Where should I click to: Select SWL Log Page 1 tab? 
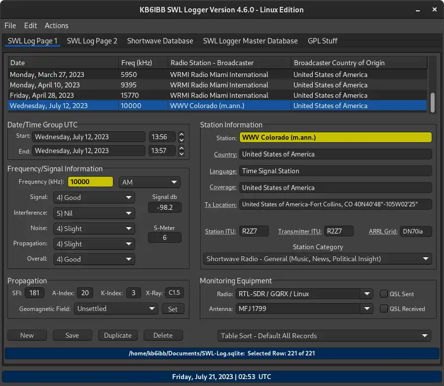(33, 41)
